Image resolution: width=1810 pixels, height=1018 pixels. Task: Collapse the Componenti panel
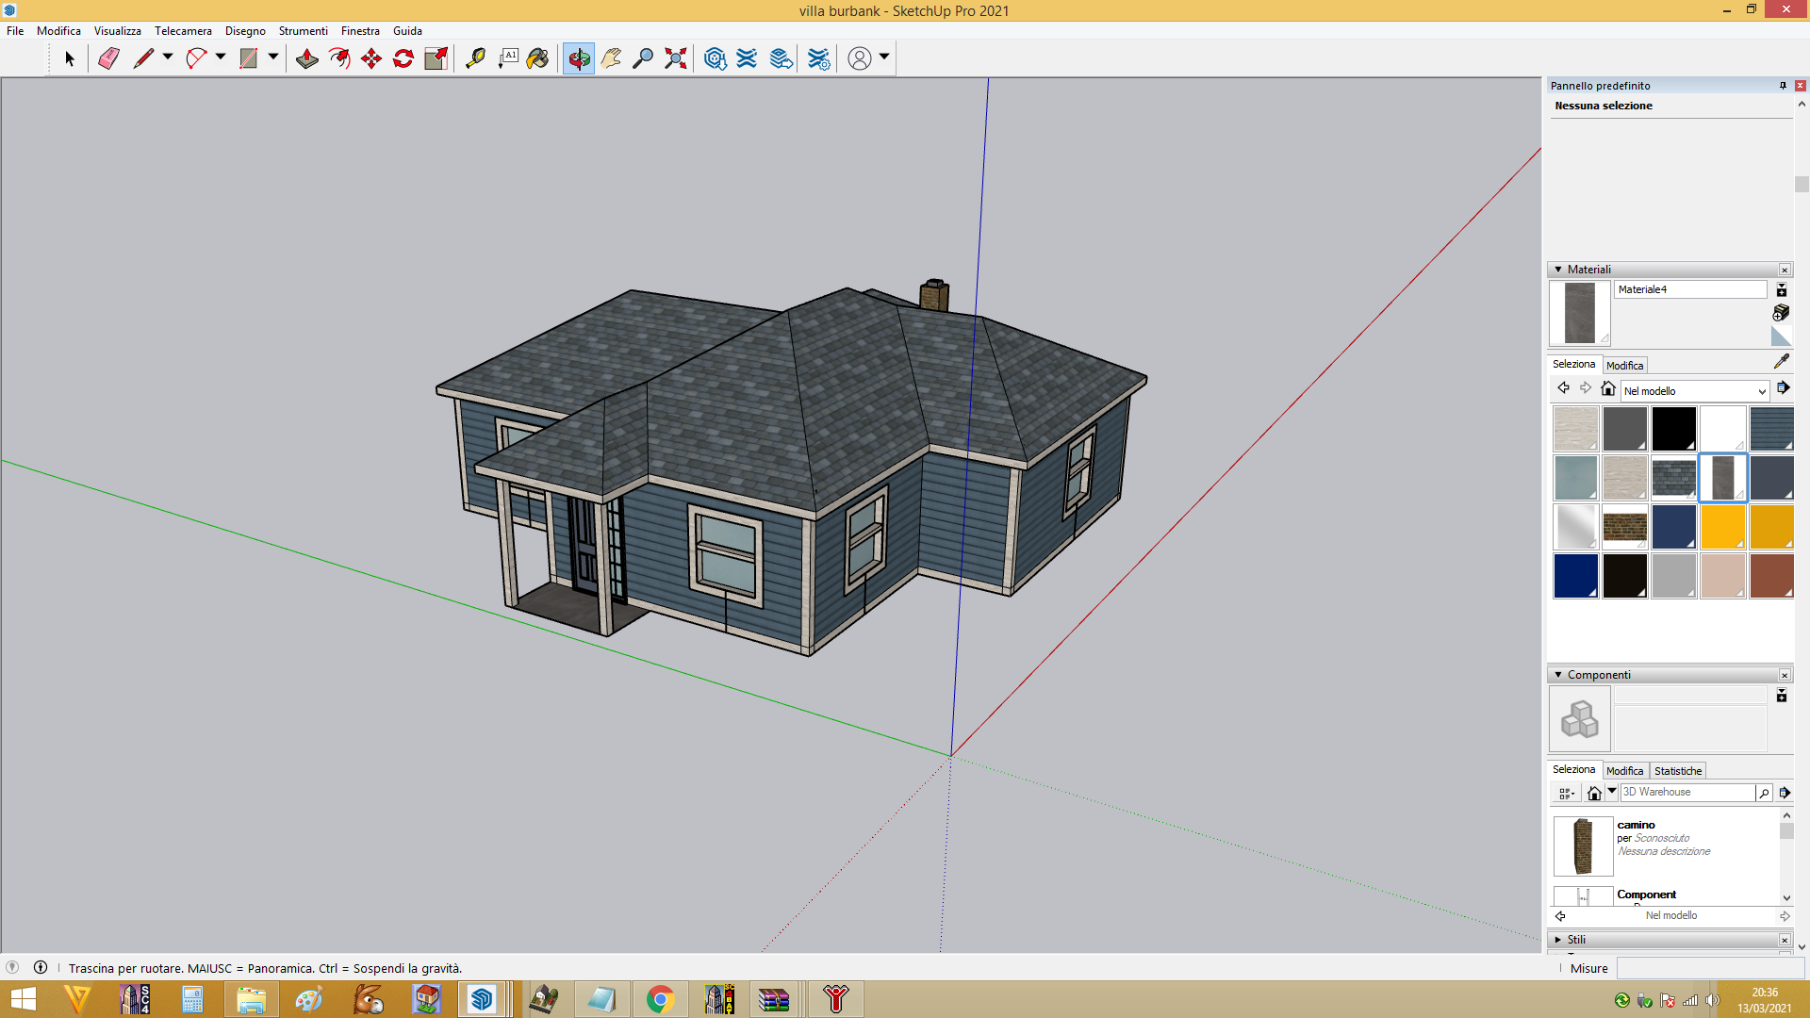[x=1557, y=675]
